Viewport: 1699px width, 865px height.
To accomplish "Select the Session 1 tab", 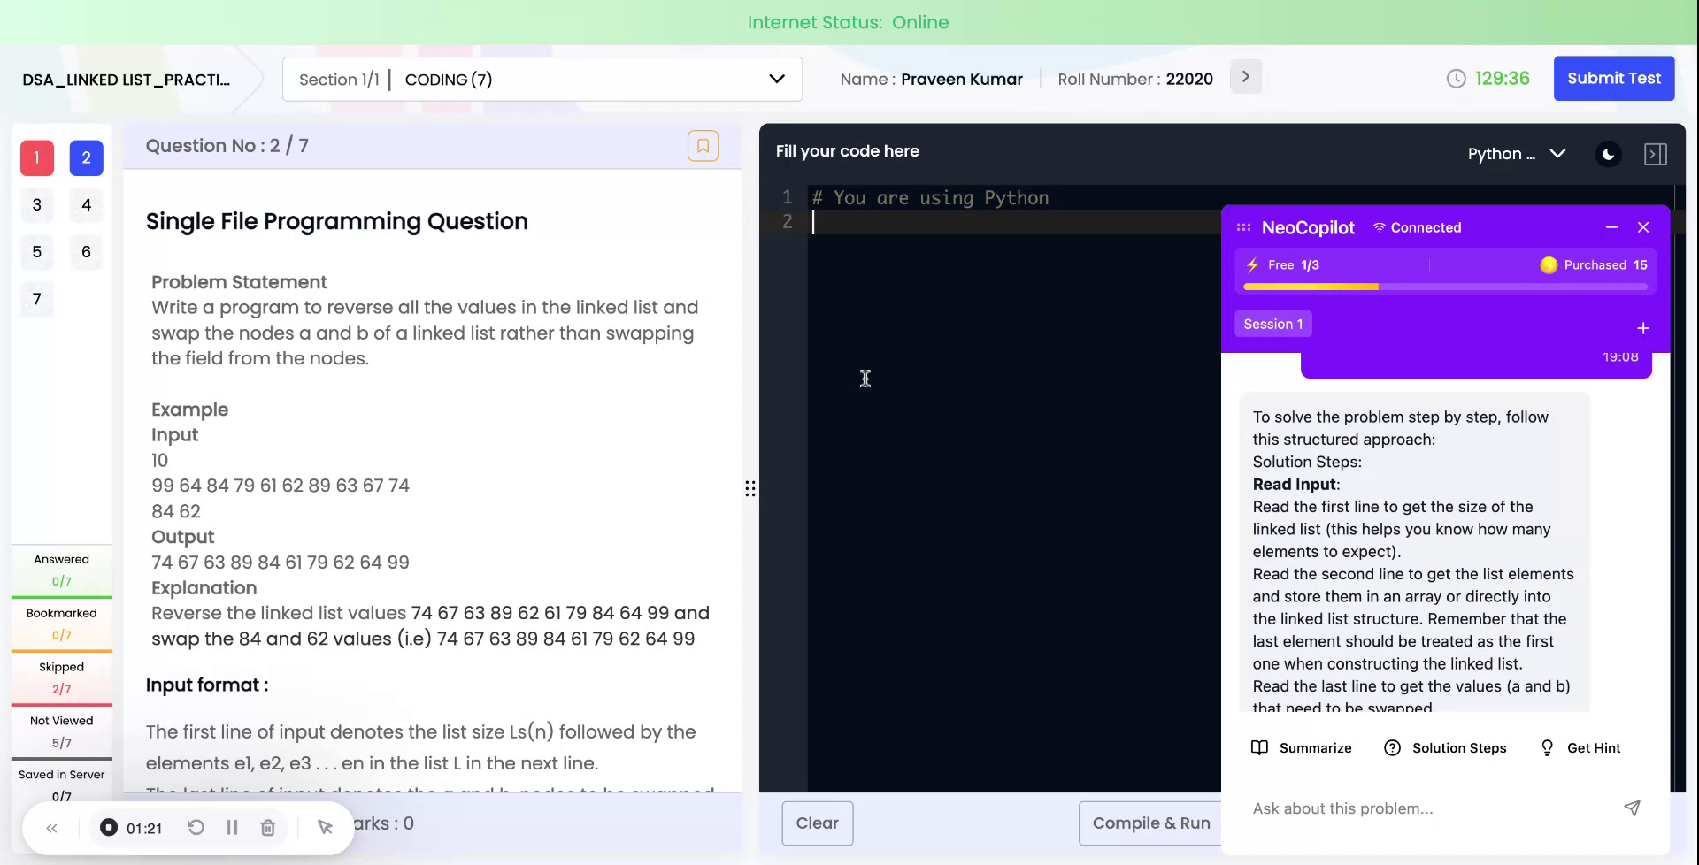I will pyautogui.click(x=1272, y=324).
